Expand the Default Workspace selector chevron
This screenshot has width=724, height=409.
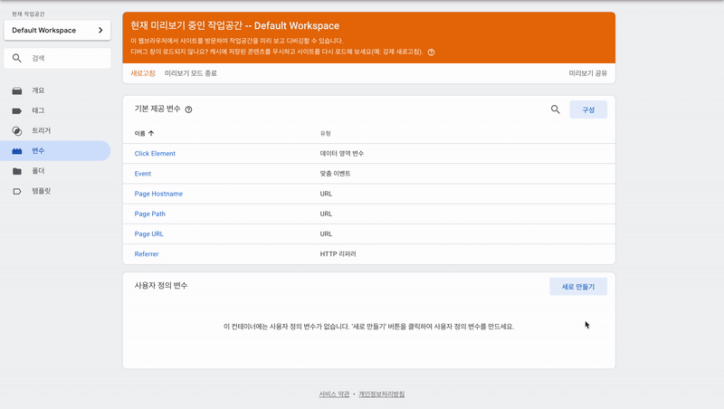pyautogui.click(x=100, y=30)
